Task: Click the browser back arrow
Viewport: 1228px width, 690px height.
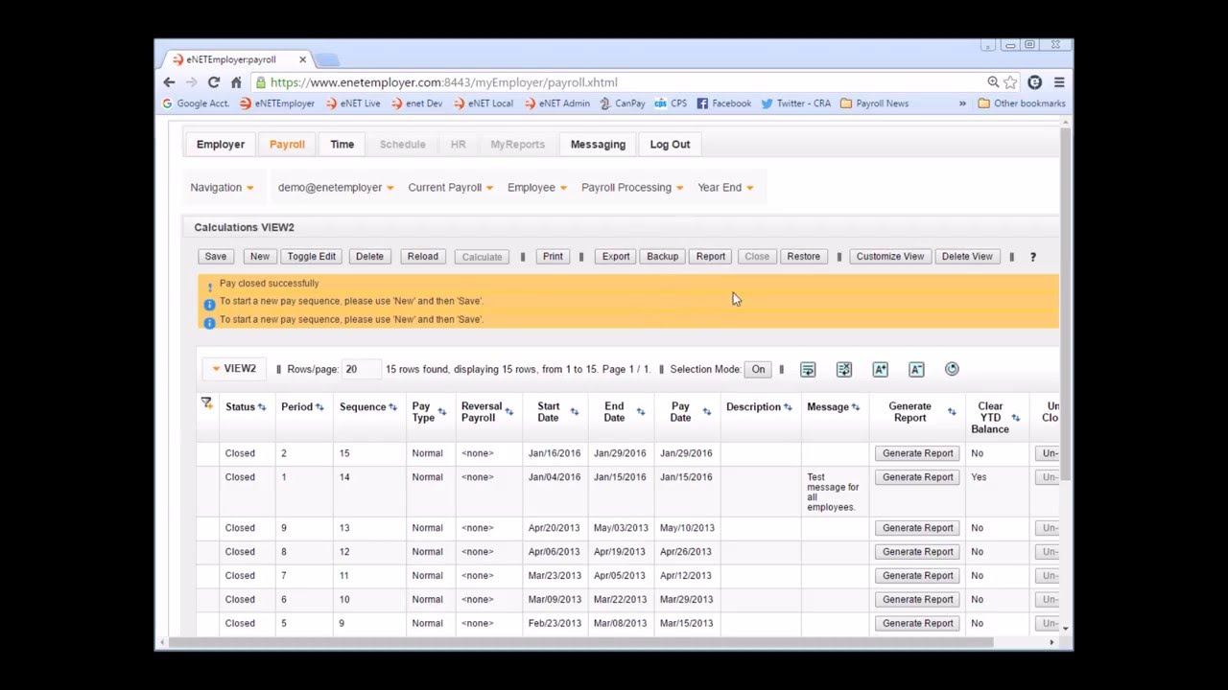Action: tap(169, 82)
